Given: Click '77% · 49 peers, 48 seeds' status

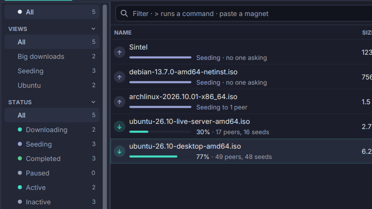Looking at the screenshot, I should tap(234, 157).
